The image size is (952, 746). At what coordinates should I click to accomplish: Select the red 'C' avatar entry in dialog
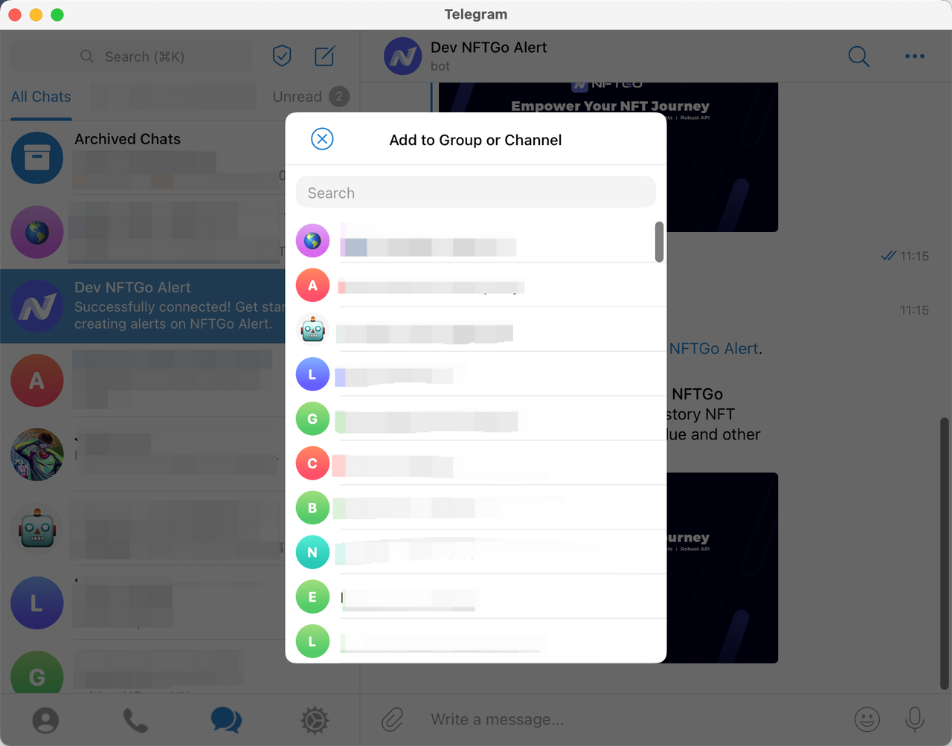pyautogui.click(x=476, y=464)
